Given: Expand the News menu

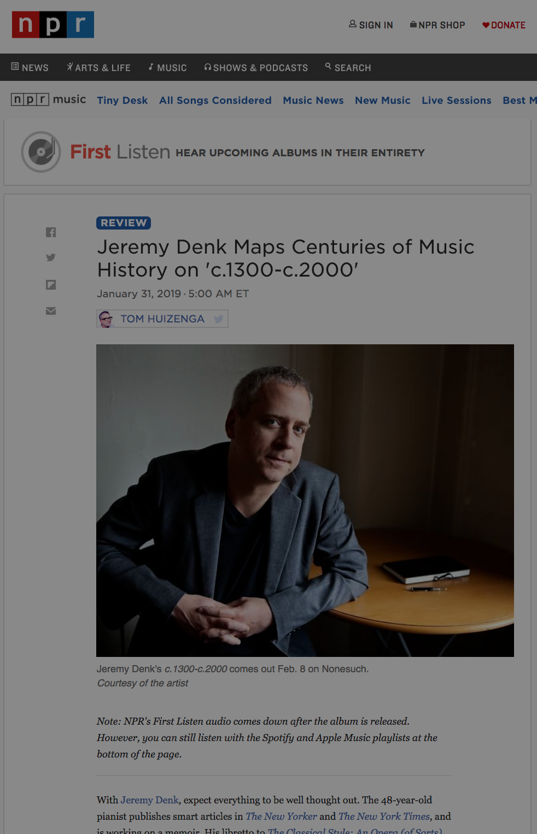Looking at the screenshot, I should pyautogui.click(x=30, y=68).
